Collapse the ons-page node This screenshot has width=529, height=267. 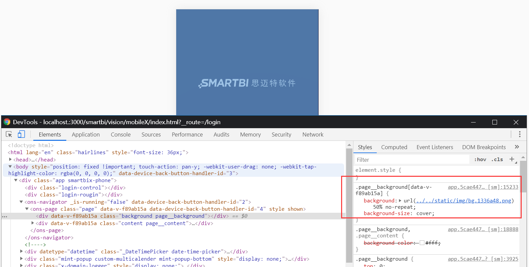click(27, 209)
